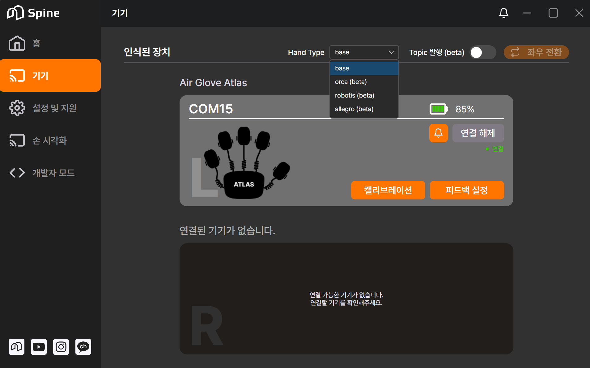Screen dimensions: 590x368
Task: Open 피드백 설정 button
Action: coord(467,190)
